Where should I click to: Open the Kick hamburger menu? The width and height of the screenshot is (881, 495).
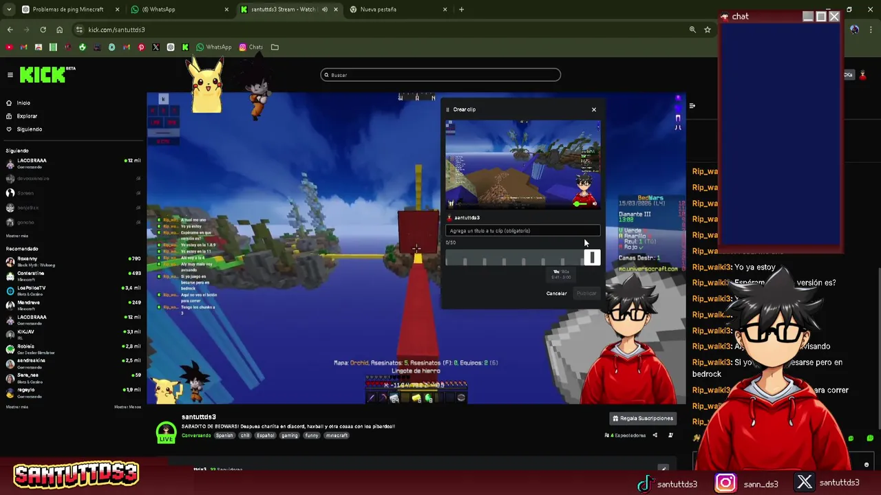[x=10, y=74]
